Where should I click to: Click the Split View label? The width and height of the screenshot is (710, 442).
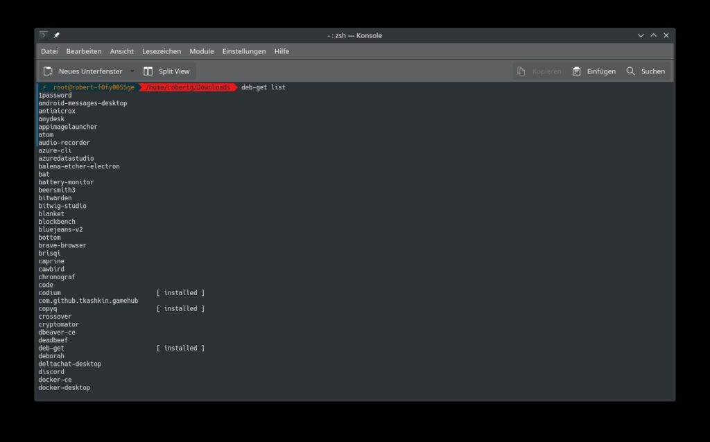click(174, 71)
